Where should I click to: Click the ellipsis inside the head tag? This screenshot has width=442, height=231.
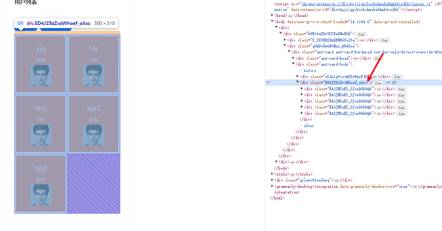290,16
